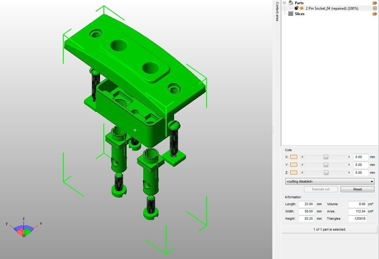The height and width of the screenshot is (259, 379).
Task: Click the Execute cut button
Action: [321, 189]
